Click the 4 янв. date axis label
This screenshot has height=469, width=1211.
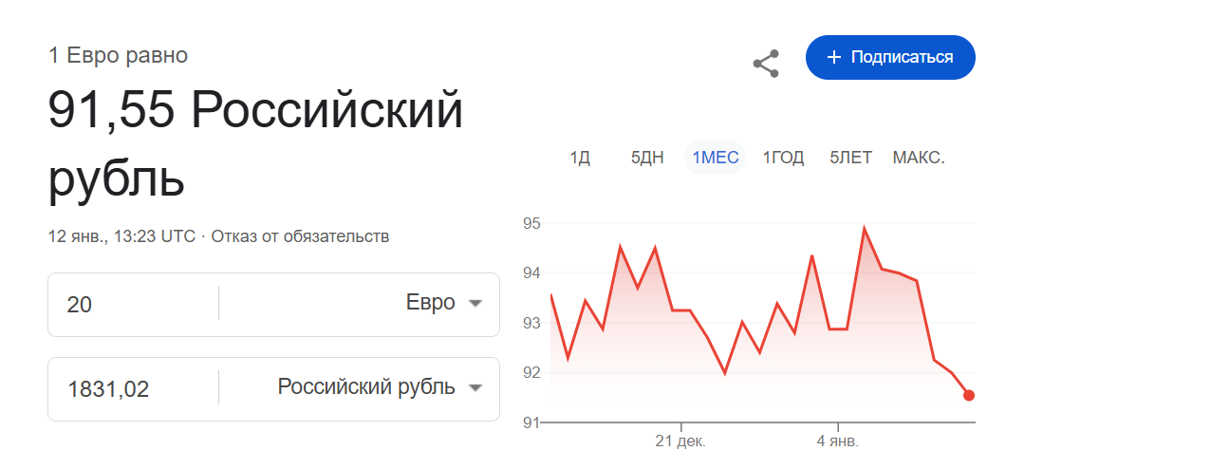[838, 441]
